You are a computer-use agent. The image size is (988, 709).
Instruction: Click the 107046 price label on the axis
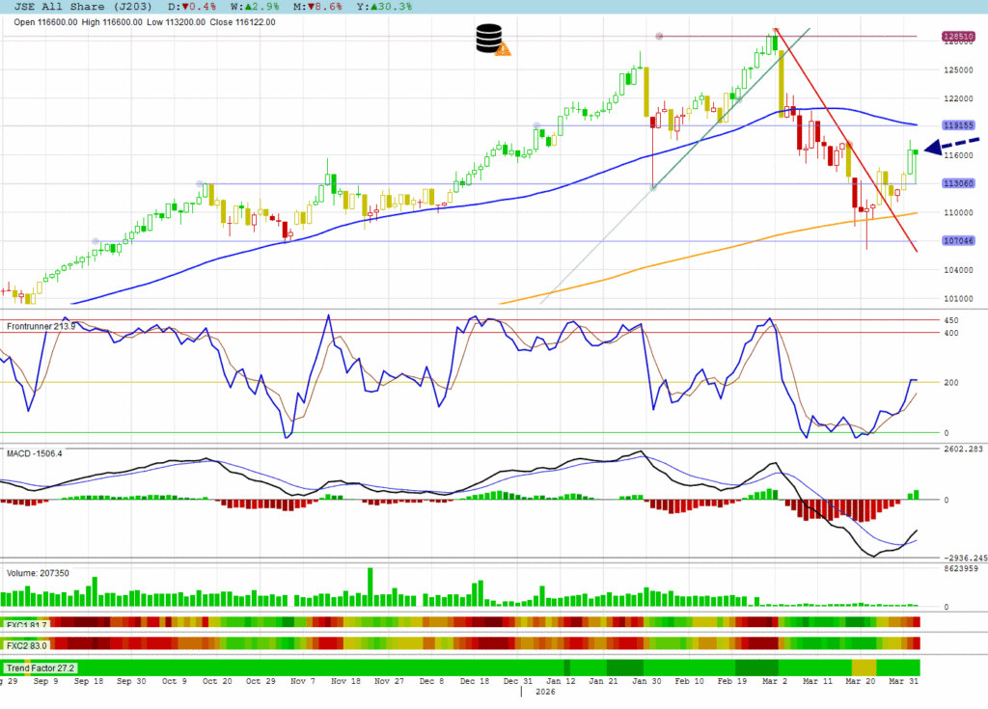(957, 241)
